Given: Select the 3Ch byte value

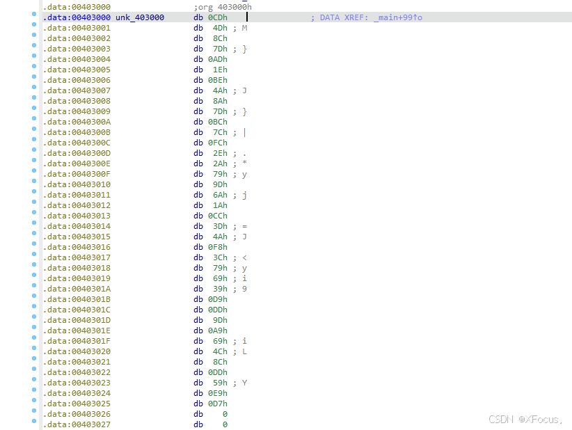Looking at the screenshot, I should tap(220, 258).
